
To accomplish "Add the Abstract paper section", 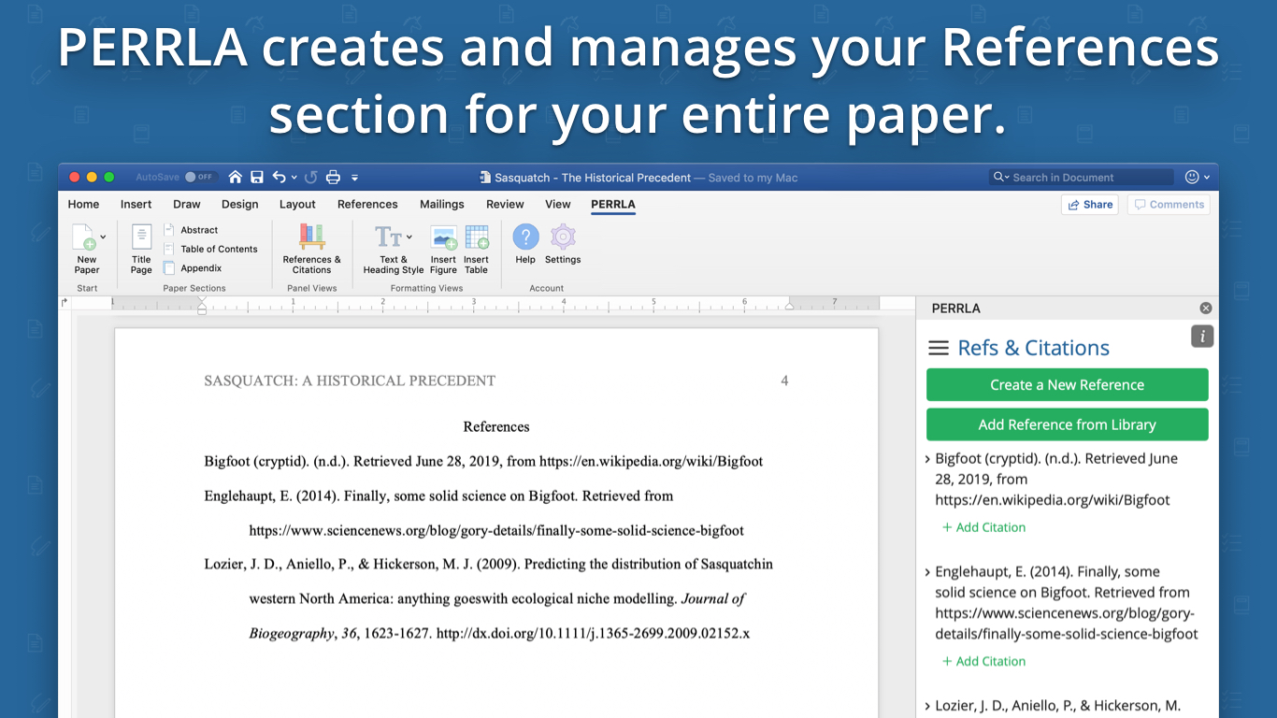I will [x=191, y=230].
